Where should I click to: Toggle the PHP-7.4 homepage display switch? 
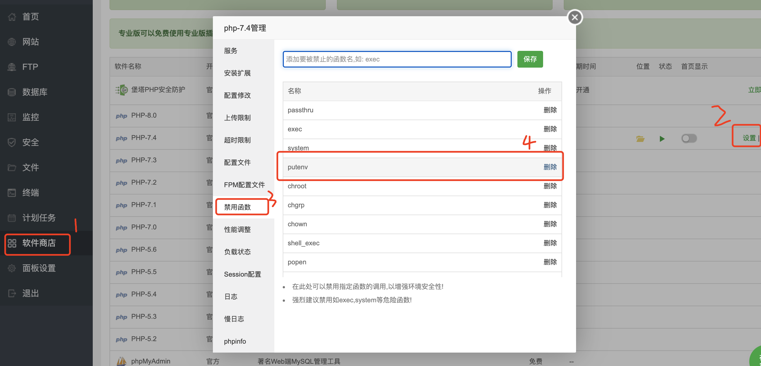[x=689, y=138]
